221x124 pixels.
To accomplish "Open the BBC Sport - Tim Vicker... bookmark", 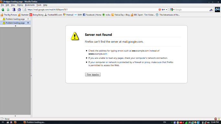I will pos(143,15).
